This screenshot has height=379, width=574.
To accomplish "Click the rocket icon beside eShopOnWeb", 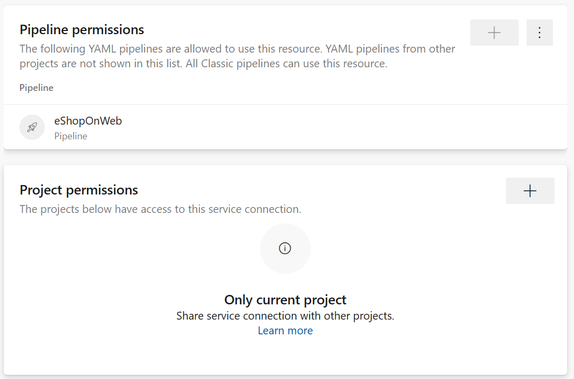I will (32, 127).
